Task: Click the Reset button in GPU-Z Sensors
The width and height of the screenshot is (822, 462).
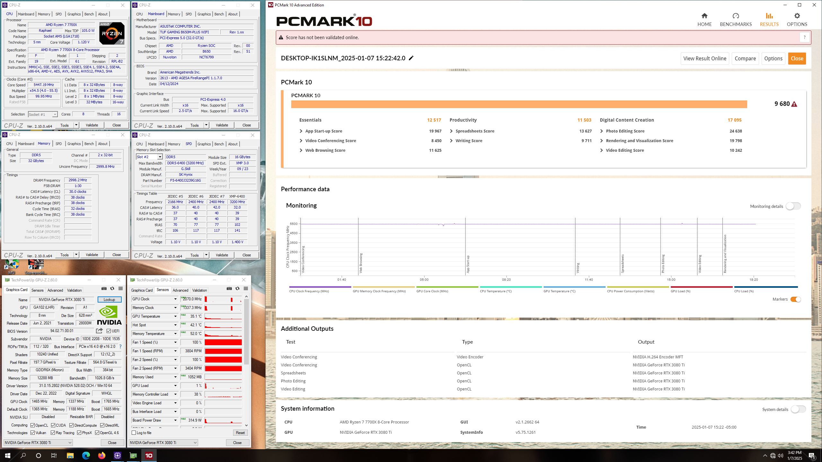Action: click(240, 432)
